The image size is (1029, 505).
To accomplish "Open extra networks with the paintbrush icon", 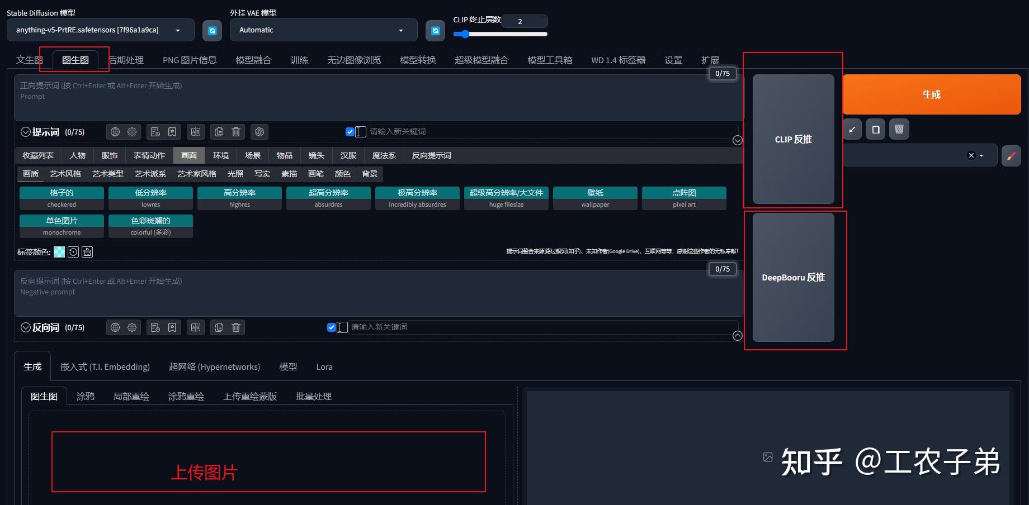I will pyautogui.click(x=1011, y=156).
